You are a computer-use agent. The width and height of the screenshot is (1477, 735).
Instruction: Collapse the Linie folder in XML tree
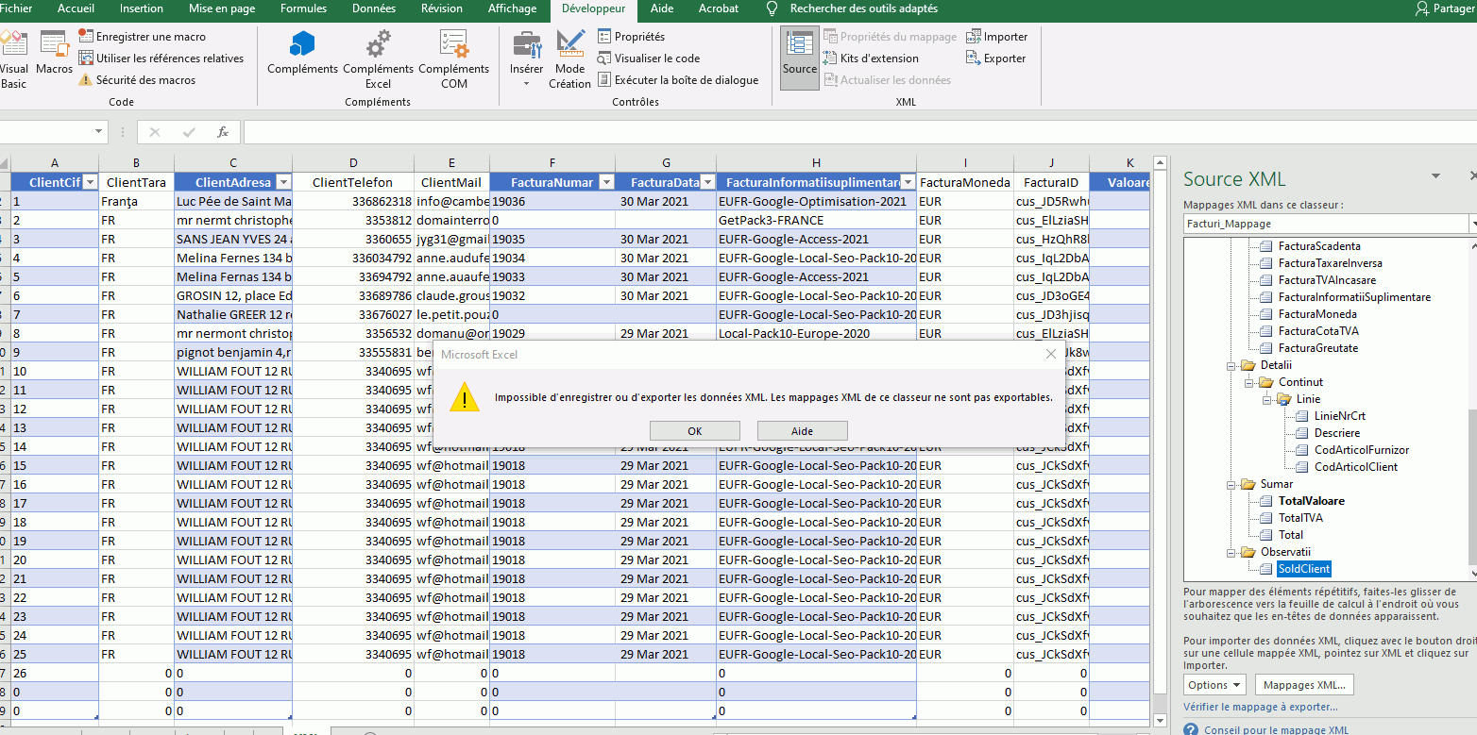click(1265, 399)
